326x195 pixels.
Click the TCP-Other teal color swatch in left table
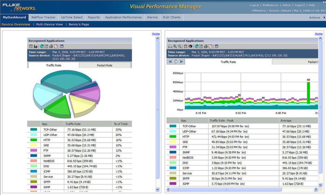click(34, 130)
